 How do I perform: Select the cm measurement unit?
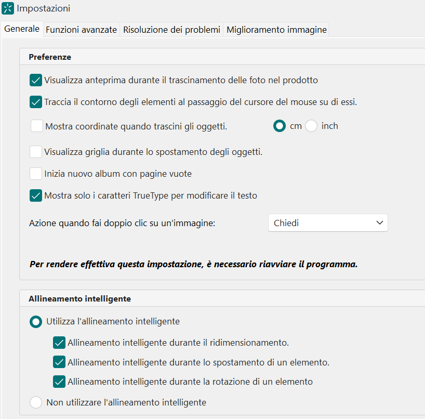[278, 126]
